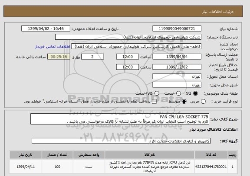Click the row number 1 cell
This screenshot has height=176, width=250.
233,167
